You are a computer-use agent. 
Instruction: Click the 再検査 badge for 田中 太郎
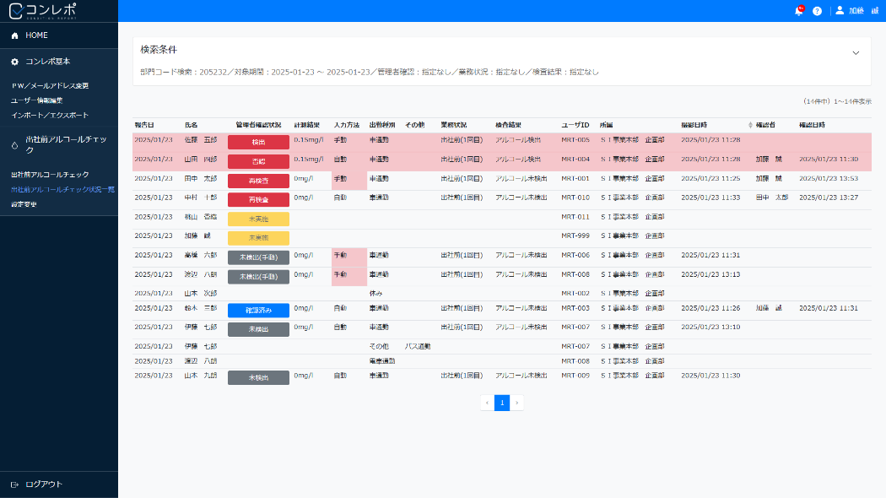[x=258, y=181]
